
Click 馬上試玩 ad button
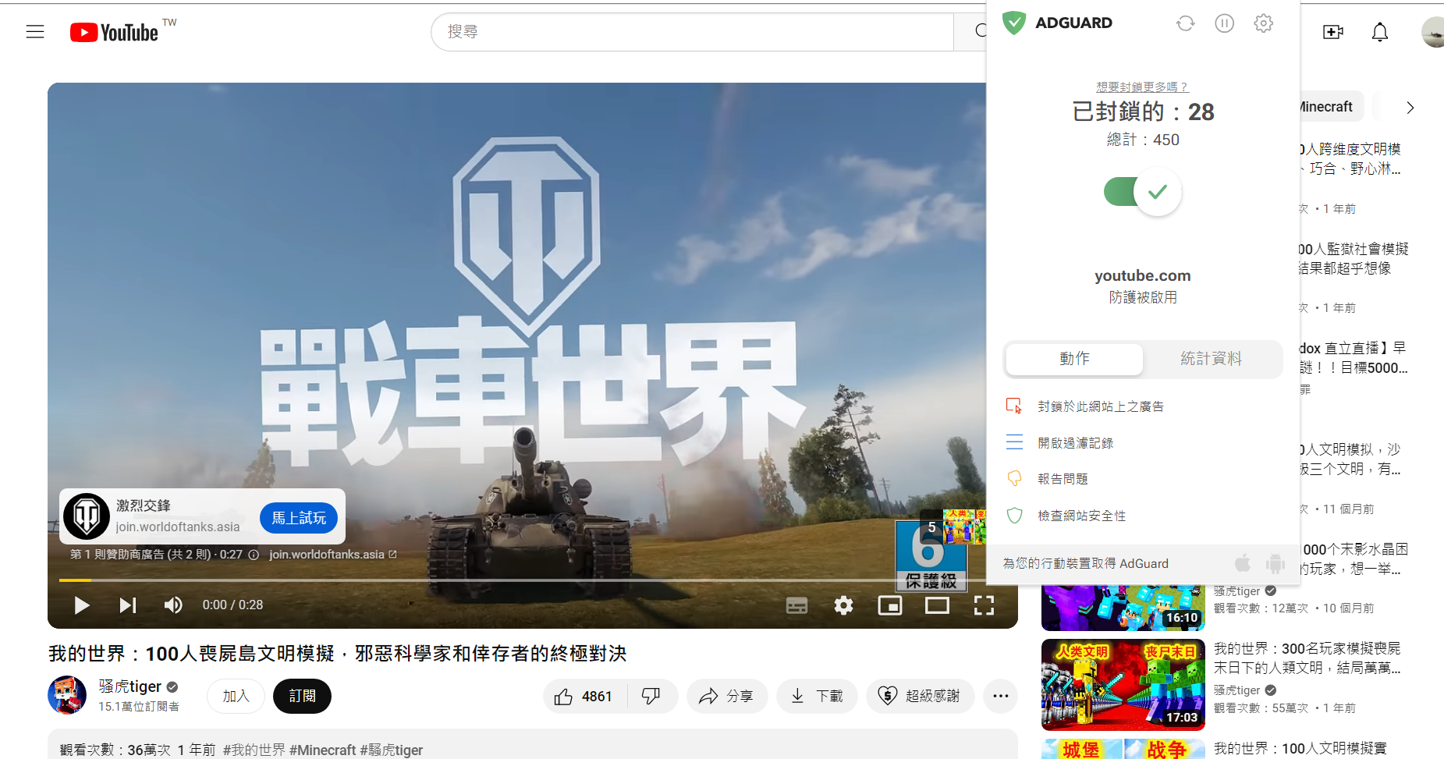point(299,518)
